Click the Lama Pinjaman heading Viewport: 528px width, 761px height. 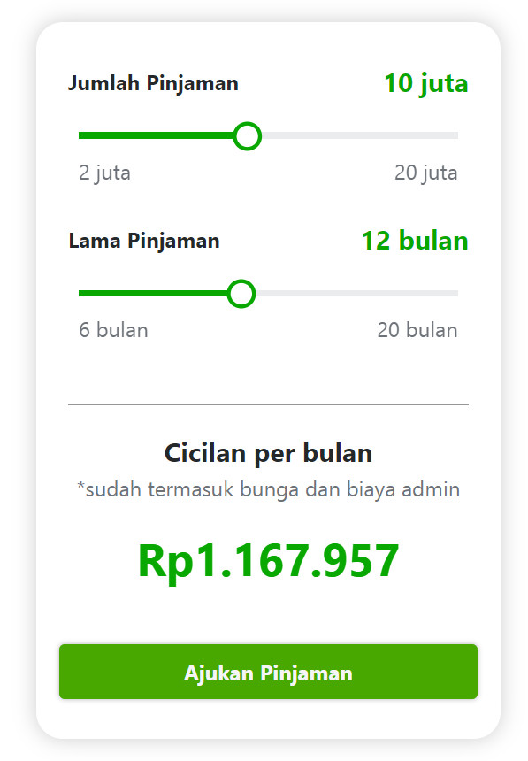pos(144,240)
